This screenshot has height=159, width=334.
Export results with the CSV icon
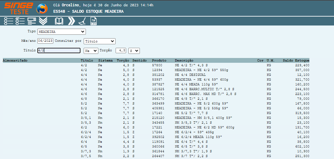click(94, 21)
